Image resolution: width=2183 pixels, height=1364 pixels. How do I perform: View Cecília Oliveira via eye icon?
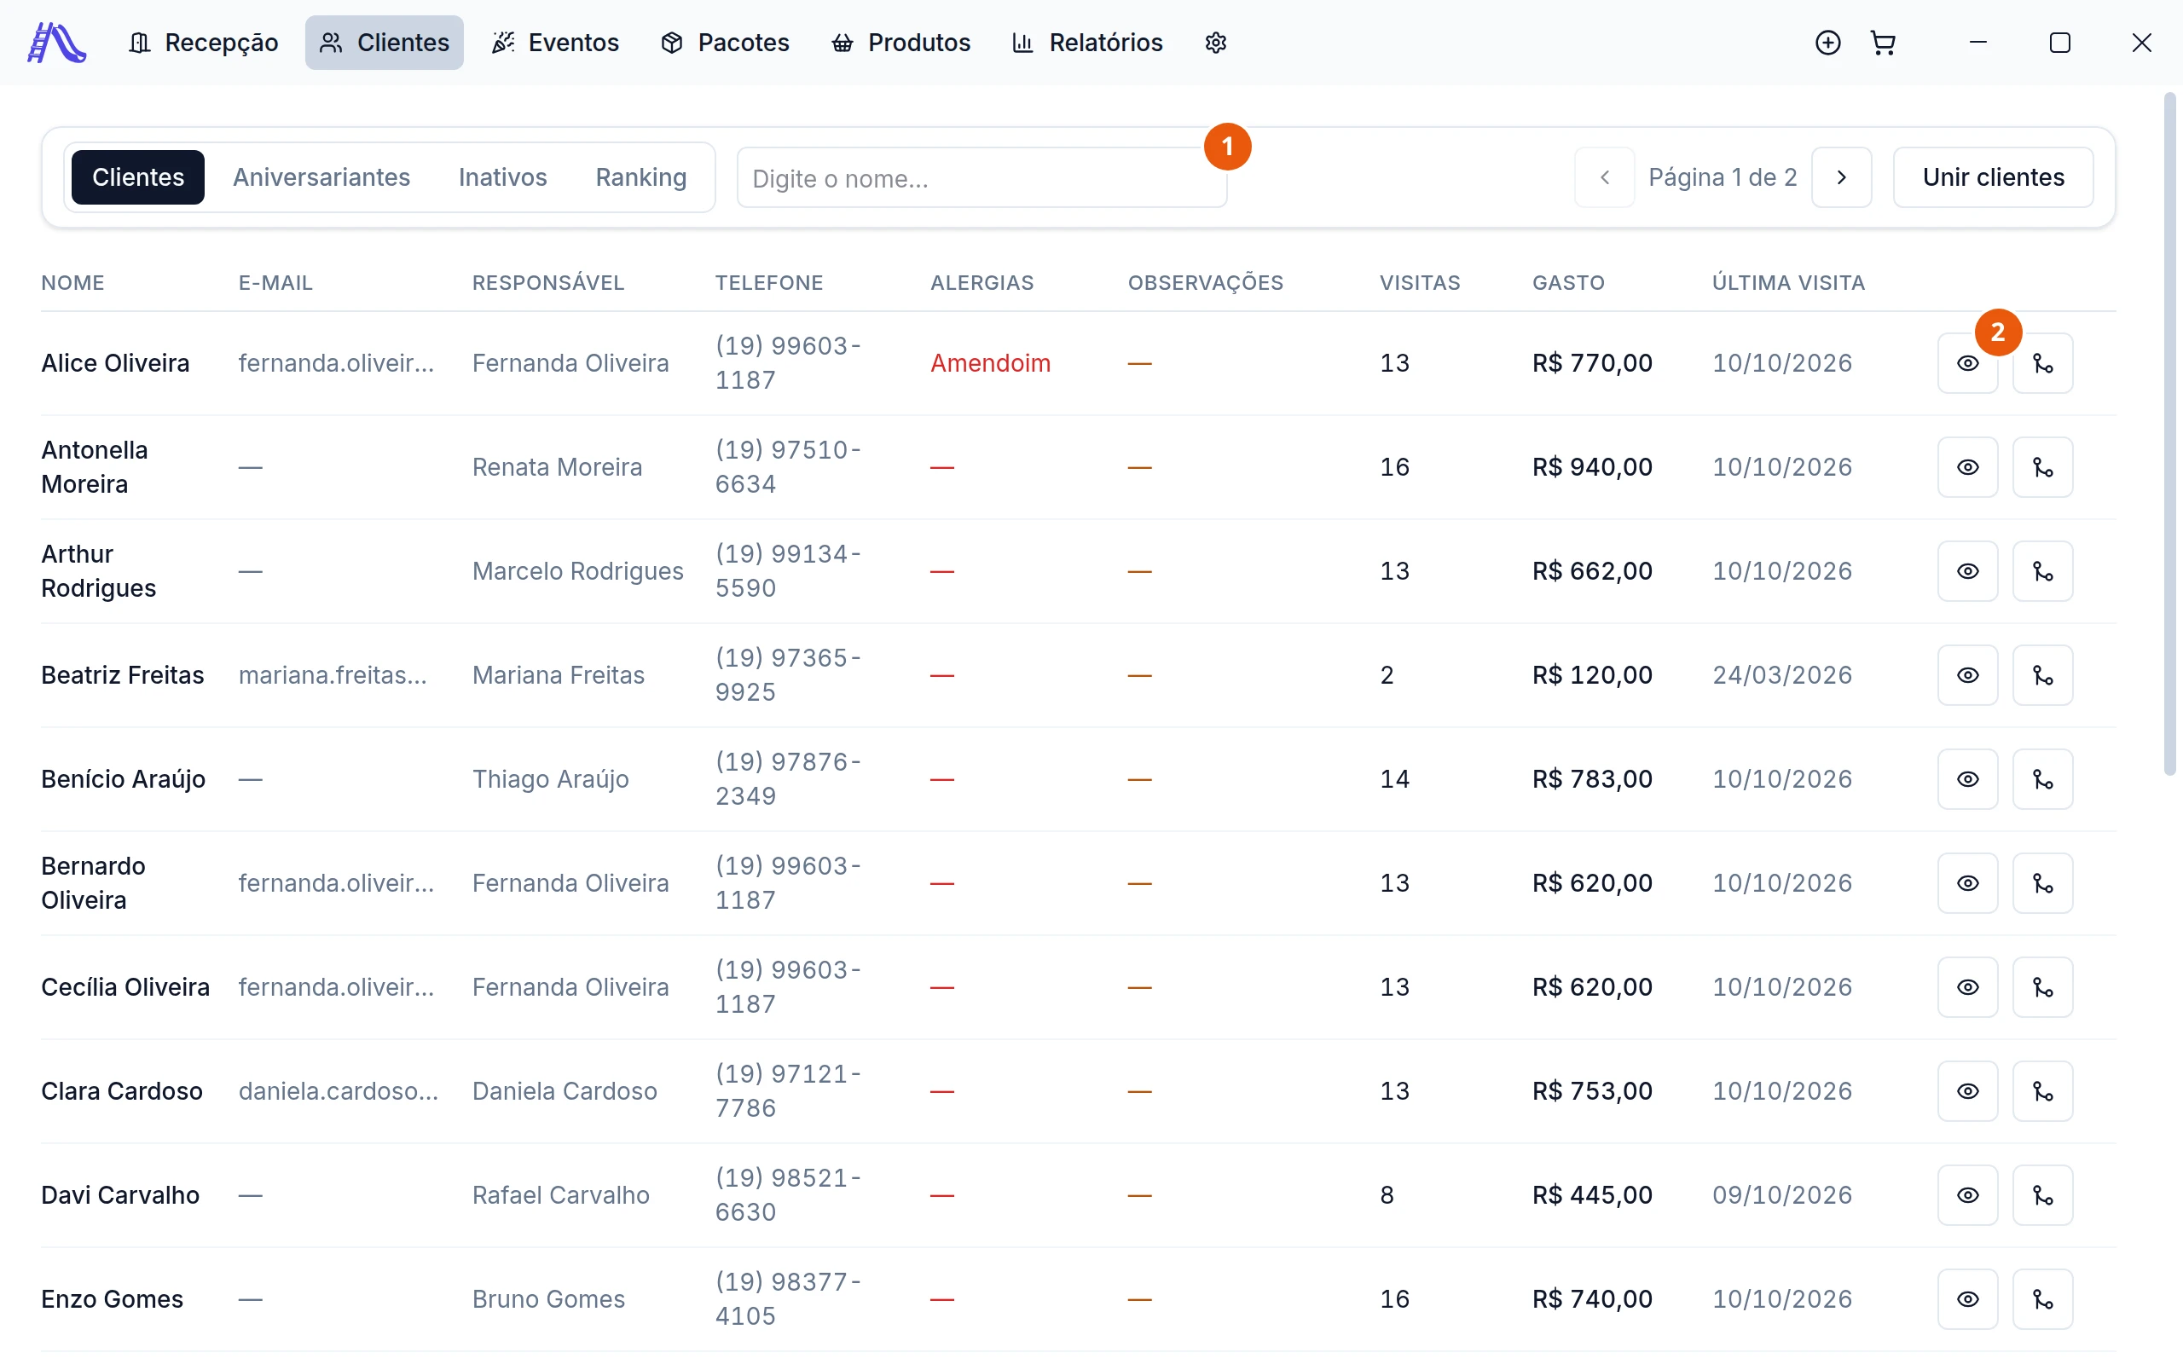[x=1967, y=987]
